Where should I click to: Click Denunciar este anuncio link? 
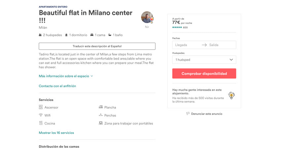[x=207, y=114]
